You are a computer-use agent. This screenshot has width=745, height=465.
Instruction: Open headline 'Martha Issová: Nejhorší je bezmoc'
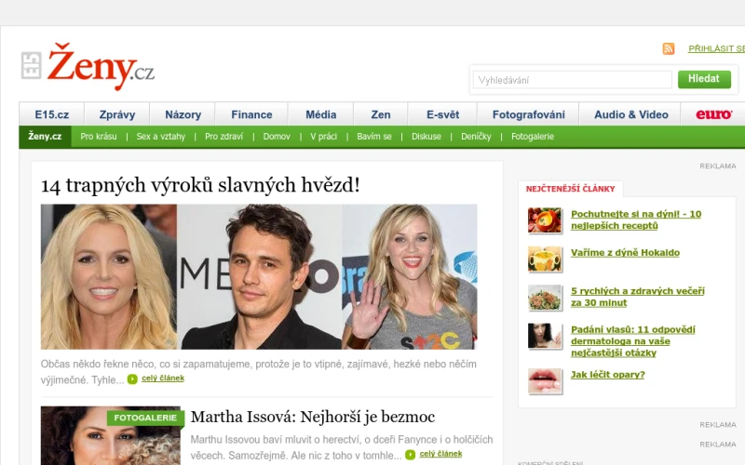tap(313, 417)
